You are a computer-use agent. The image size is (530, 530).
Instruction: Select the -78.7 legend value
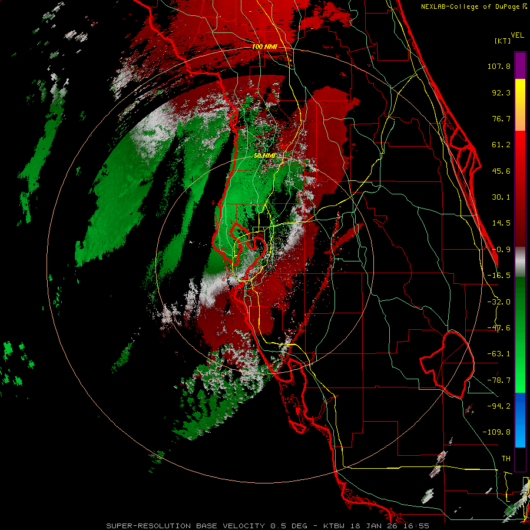click(499, 380)
